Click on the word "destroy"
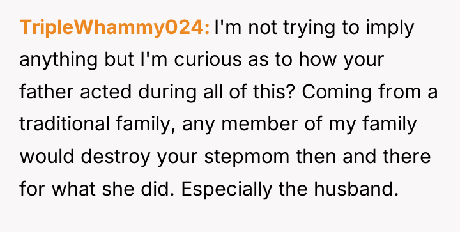This screenshot has width=460, height=232. [115, 157]
